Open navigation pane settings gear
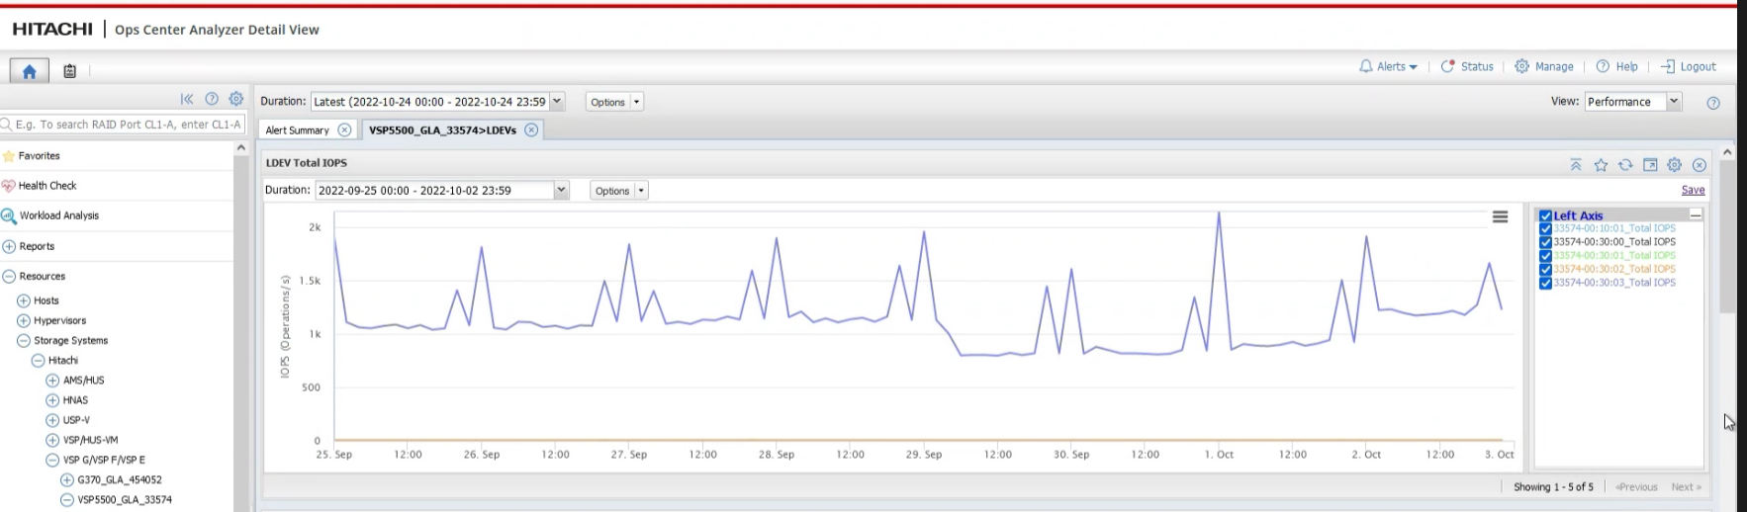The image size is (1747, 512). click(x=236, y=99)
